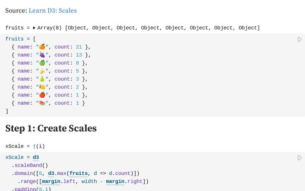
Task: Click the green apple emoji in the code
Action: 42,63
